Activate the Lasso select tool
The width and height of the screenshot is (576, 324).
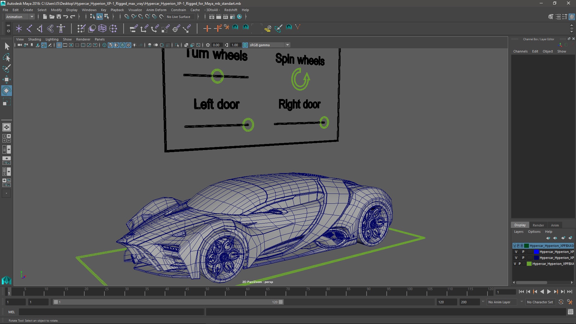[7, 57]
